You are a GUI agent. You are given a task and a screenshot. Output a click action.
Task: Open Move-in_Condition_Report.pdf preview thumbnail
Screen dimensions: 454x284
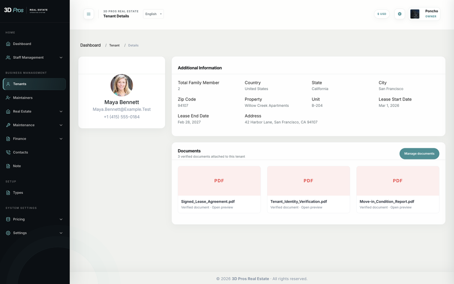click(x=398, y=181)
